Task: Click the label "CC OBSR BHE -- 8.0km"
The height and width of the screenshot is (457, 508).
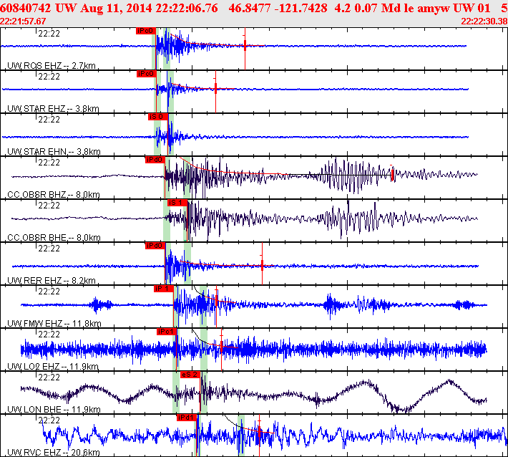Action: point(54,237)
